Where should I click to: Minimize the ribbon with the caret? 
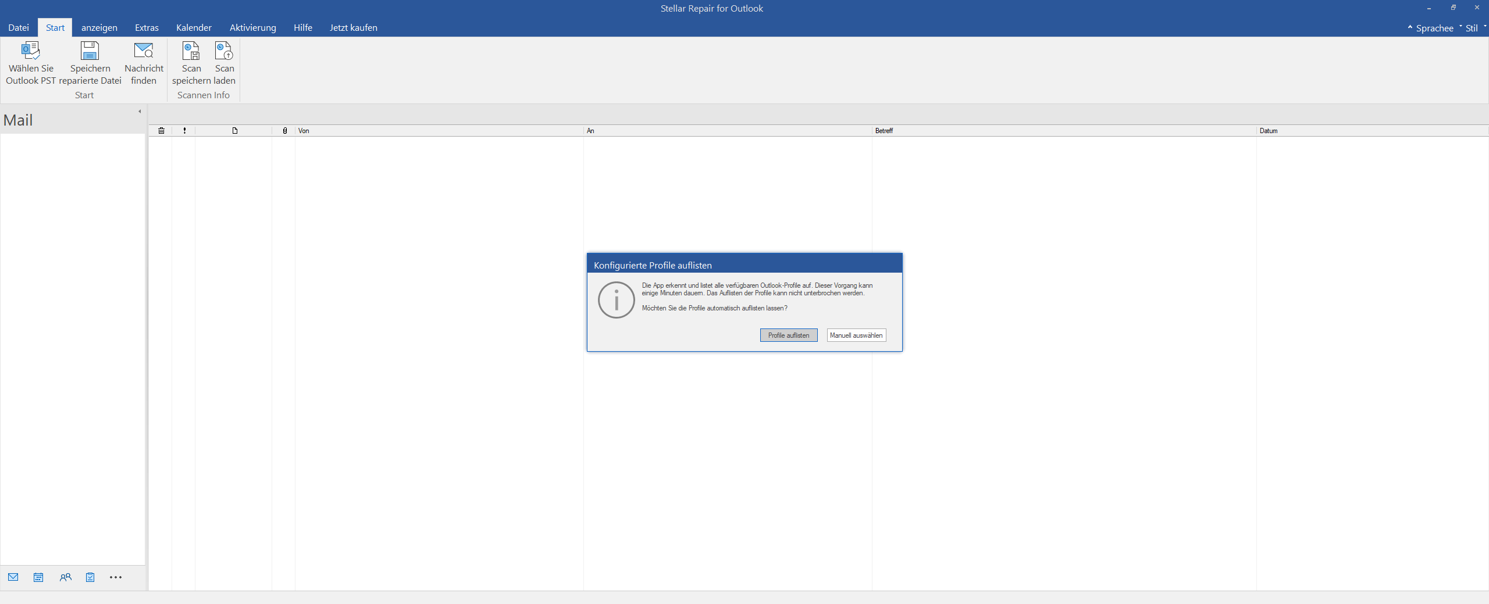point(1410,27)
